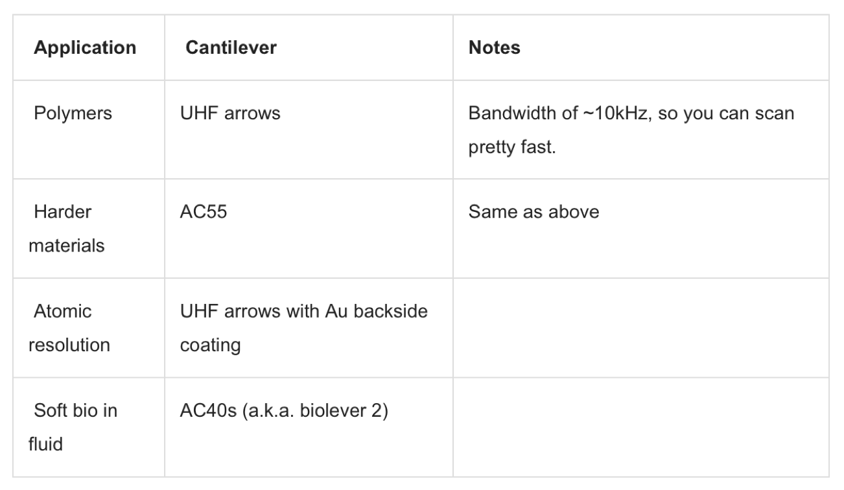Viewport: 844px width, 490px height.
Task: Select the Polymers cell
Action: pos(89,130)
